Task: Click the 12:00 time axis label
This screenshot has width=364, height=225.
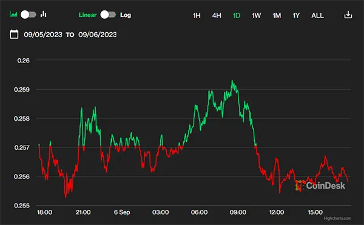Action: point(277,212)
